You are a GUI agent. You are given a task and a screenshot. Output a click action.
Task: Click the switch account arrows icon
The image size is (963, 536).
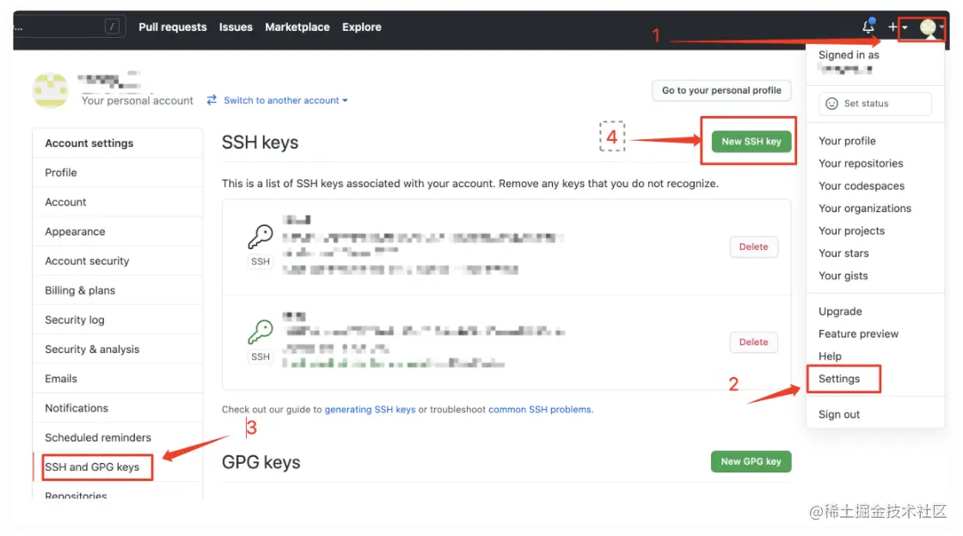coord(212,100)
